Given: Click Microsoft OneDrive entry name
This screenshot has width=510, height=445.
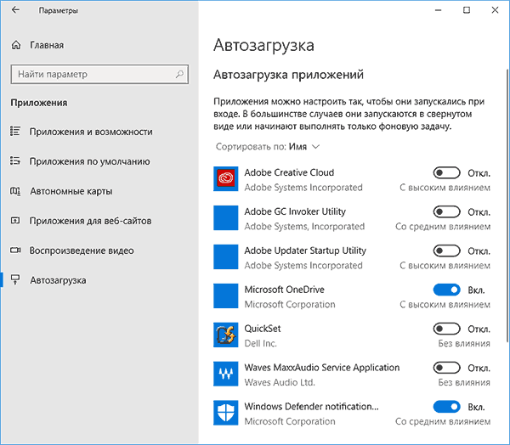Looking at the screenshot, I should click(284, 290).
